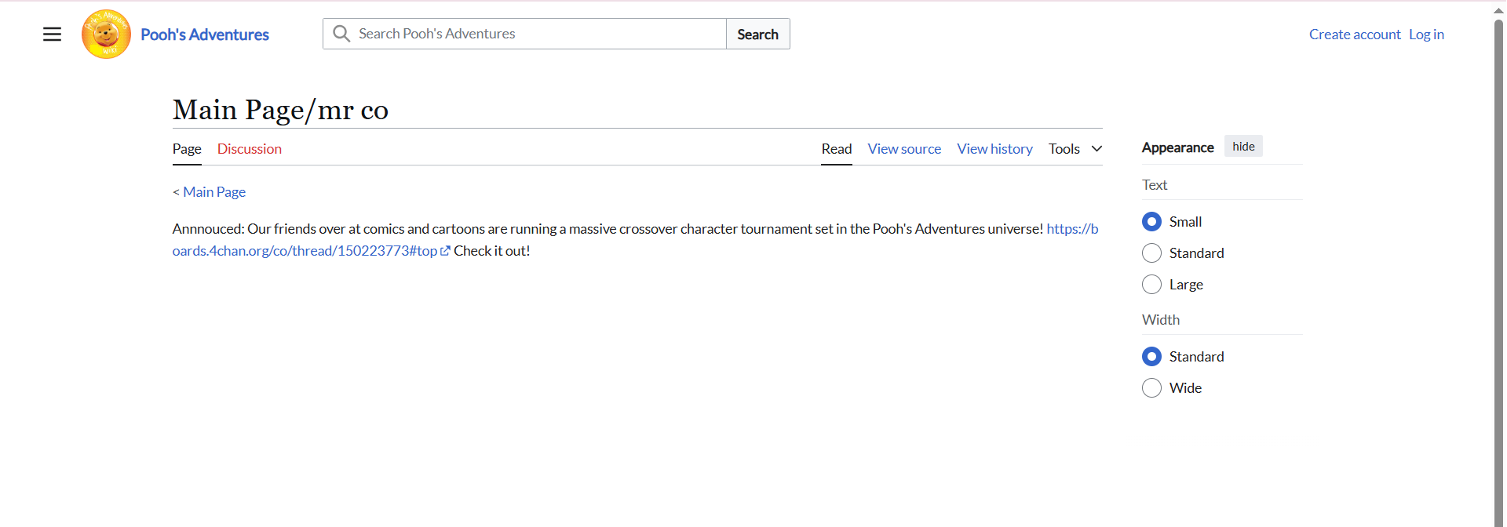
Task: Select the Standard width option
Action: [1151, 357]
